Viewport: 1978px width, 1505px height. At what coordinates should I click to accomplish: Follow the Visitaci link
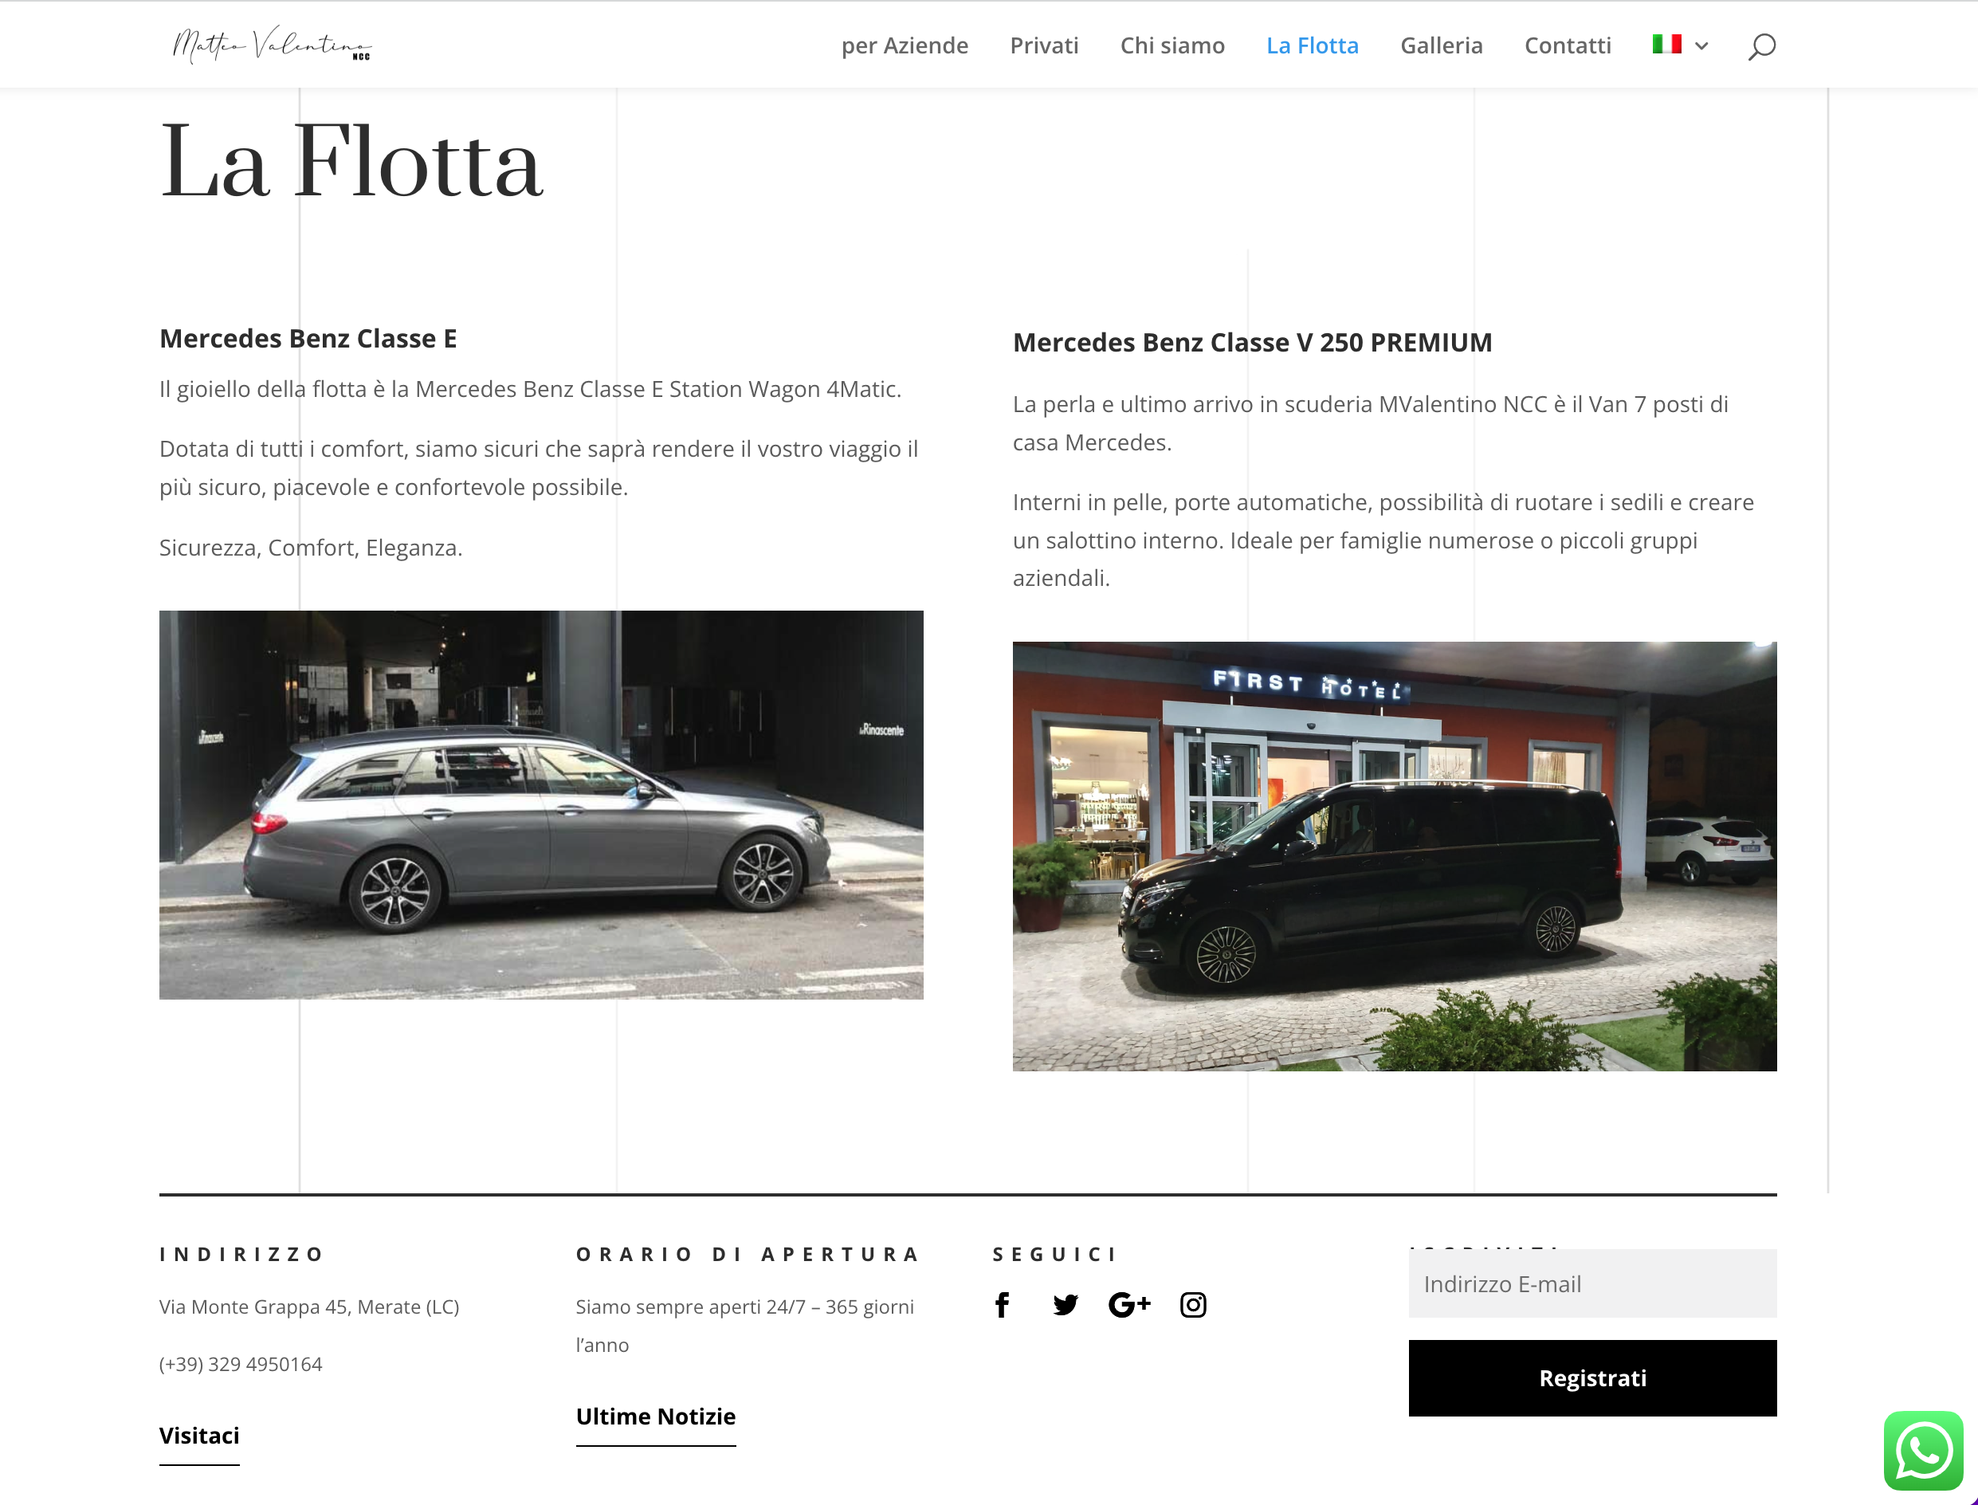[x=198, y=1436]
